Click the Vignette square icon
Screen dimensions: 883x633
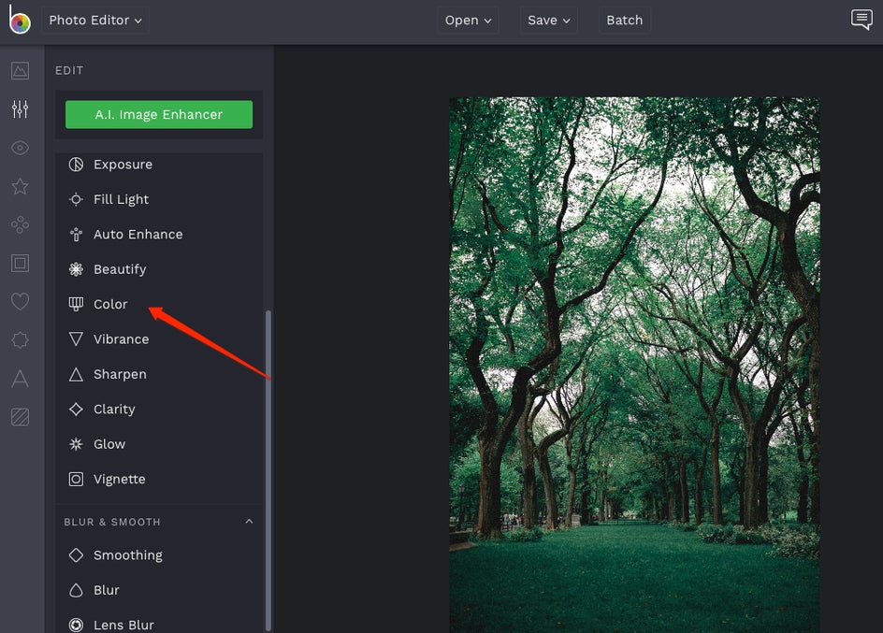click(x=76, y=479)
